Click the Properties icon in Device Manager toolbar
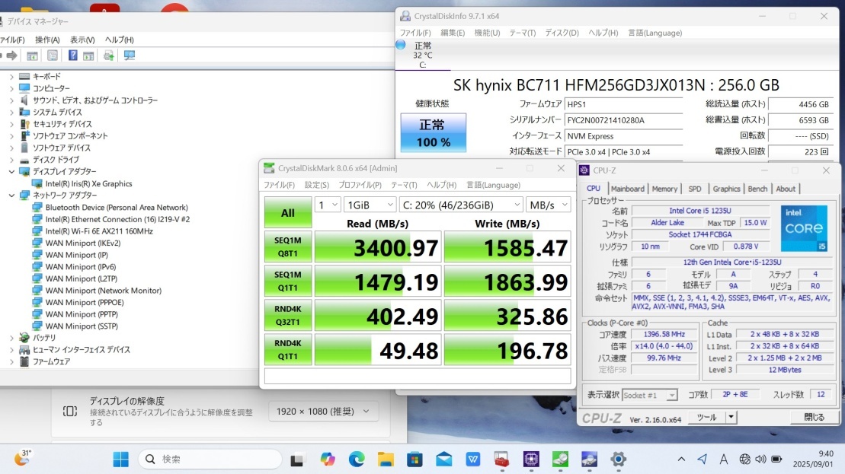The height and width of the screenshot is (474, 845). [x=52, y=56]
